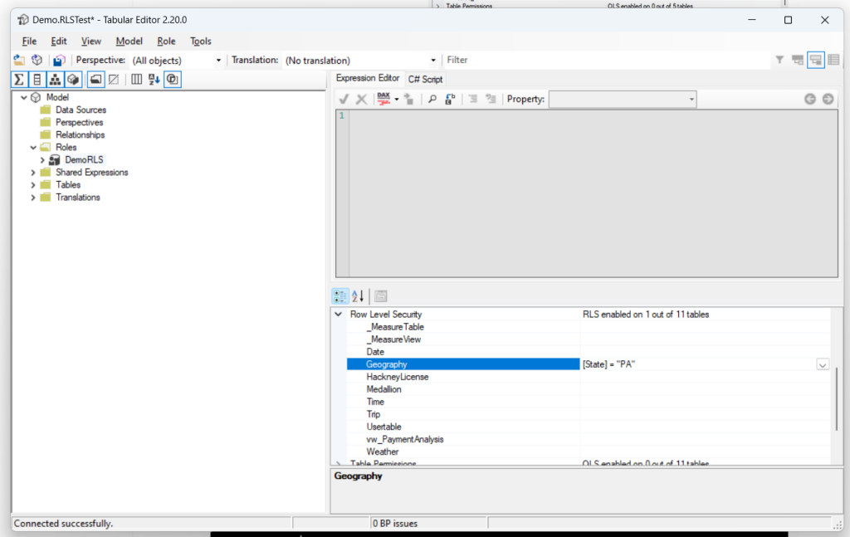Toggle the highlighted split view icon top right

click(x=815, y=59)
